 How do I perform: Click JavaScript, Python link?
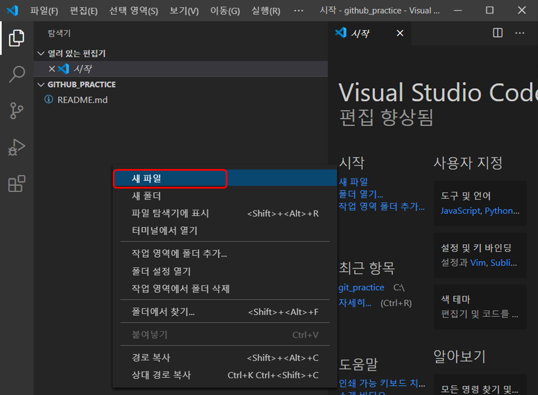click(480, 211)
